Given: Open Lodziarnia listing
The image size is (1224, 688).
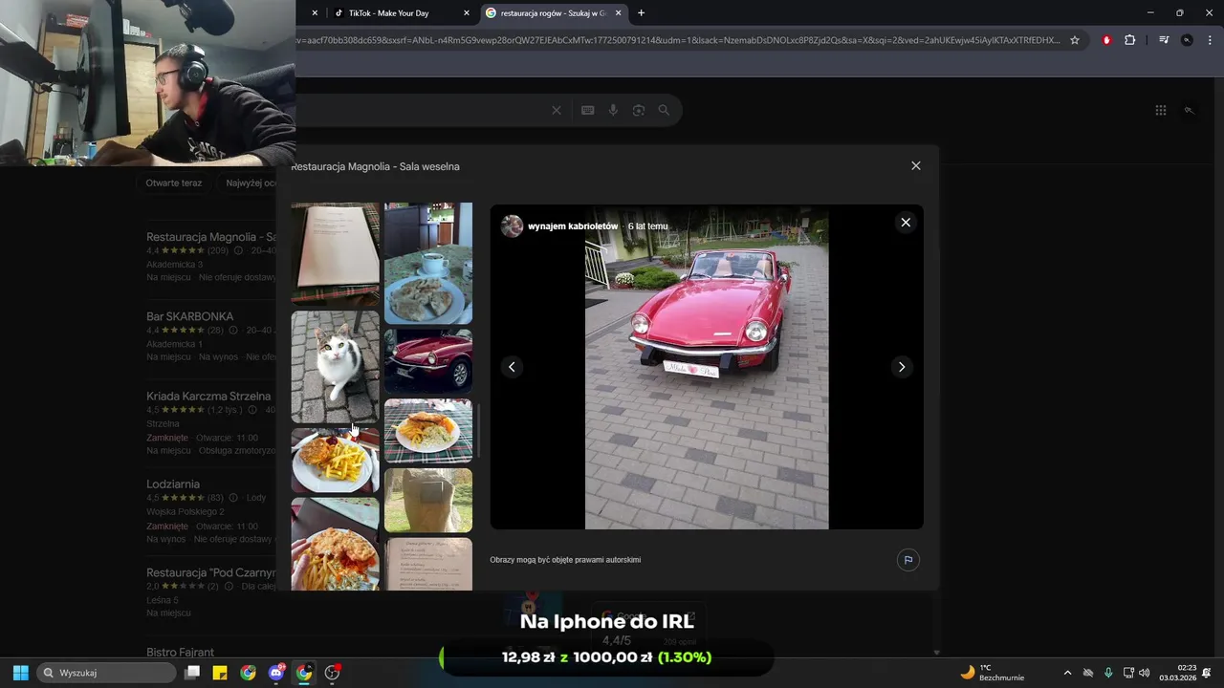Looking at the screenshot, I should tap(173, 484).
